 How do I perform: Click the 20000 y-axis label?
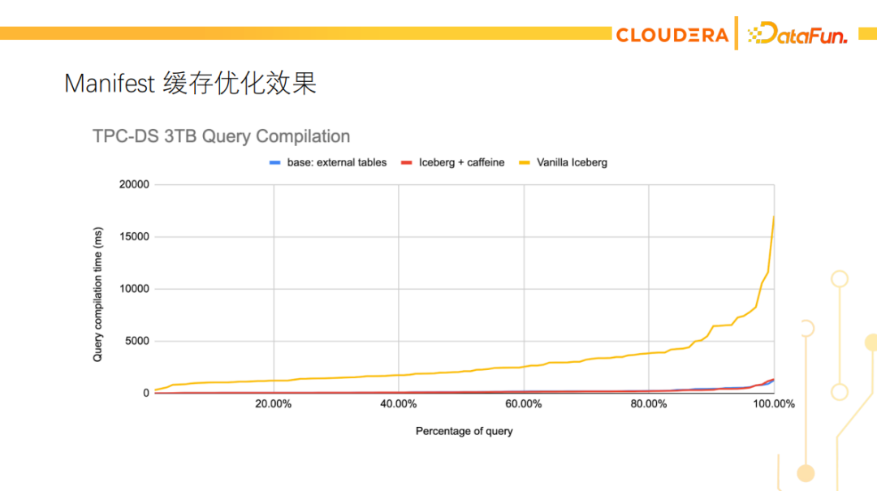pyautogui.click(x=135, y=184)
